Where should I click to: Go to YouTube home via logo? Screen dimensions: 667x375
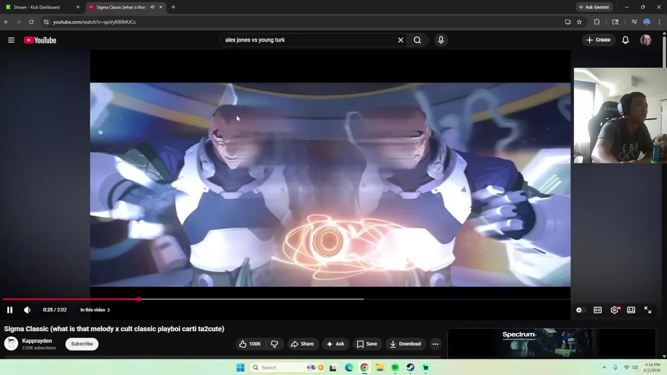point(40,40)
